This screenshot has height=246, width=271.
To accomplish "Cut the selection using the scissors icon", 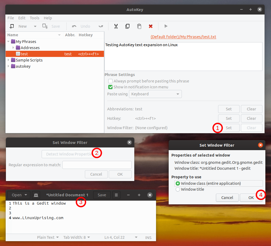I will [x=116, y=26].
